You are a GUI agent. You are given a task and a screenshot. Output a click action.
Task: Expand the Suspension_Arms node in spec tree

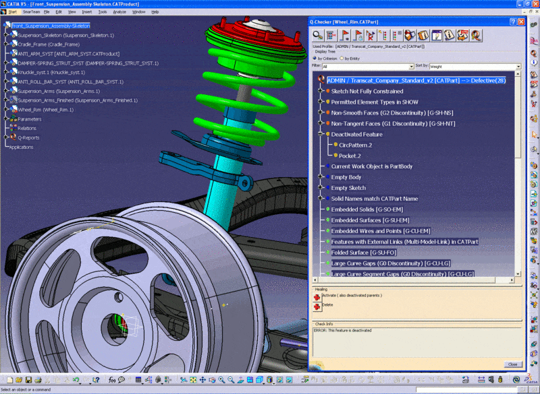click(6, 91)
